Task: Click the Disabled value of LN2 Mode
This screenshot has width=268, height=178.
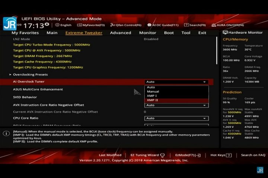Action: coord(151,39)
